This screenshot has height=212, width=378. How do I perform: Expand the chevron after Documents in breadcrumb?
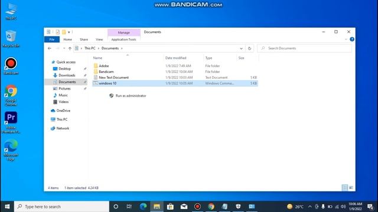tap(122, 48)
